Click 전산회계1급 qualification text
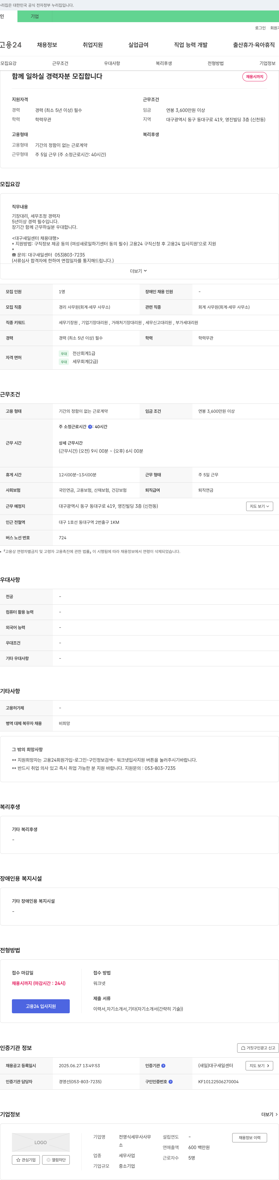 [x=84, y=353]
